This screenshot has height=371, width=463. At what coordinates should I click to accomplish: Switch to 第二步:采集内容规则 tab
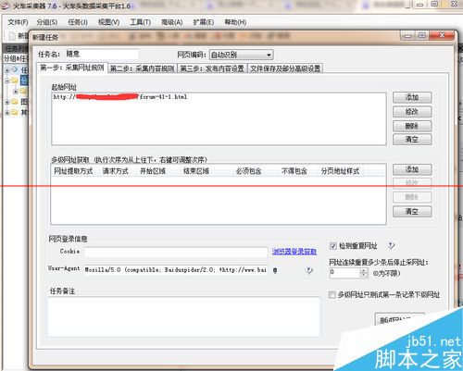[143, 68]
